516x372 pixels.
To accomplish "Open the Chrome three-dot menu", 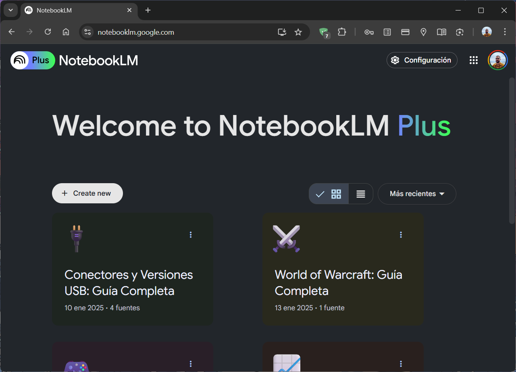I will click(505, 32).
